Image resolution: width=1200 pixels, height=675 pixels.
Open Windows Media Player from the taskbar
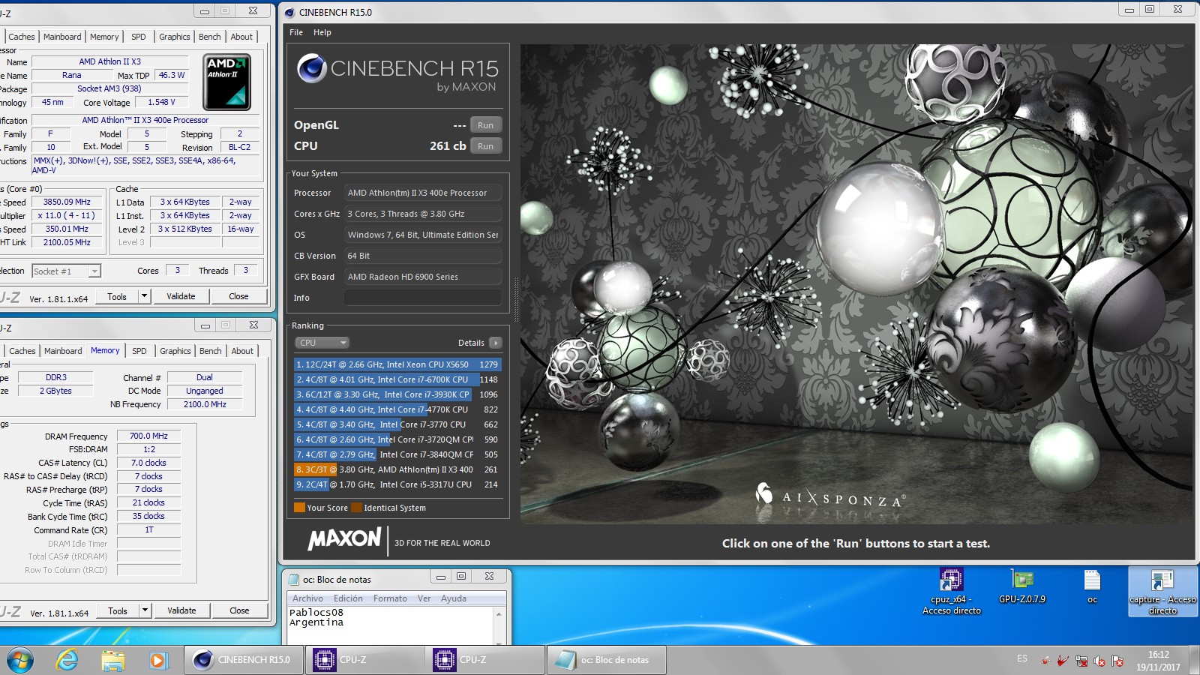pyautogui.click(x=157, y=660)
